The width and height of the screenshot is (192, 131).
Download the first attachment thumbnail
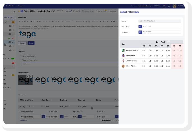pyautogui.click(x=28, y=76)
